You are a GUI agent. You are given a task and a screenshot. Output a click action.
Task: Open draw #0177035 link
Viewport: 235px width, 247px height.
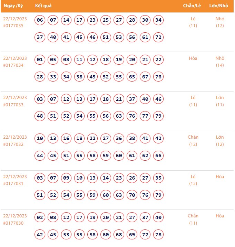[x=13, y=26]
